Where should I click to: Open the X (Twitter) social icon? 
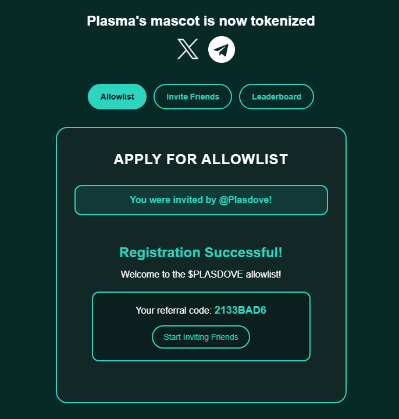click(x=188, y=49)
